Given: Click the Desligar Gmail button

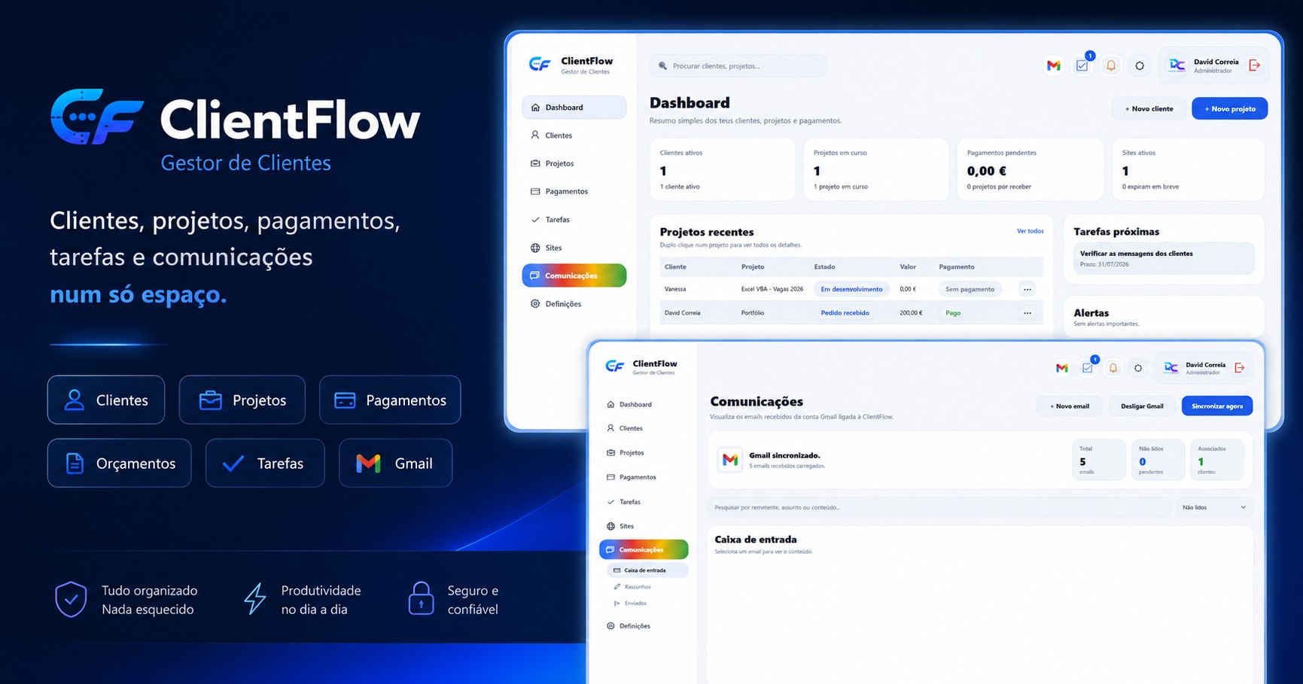Looking at the screenshot, I should click(x=1142, y=406).
